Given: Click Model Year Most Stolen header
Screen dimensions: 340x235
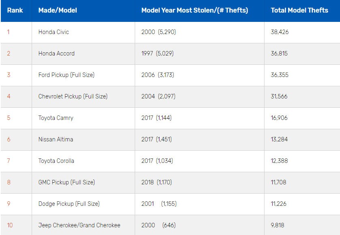Looking at the screenshot, I should pyautogui.click(x=195, y=11).
